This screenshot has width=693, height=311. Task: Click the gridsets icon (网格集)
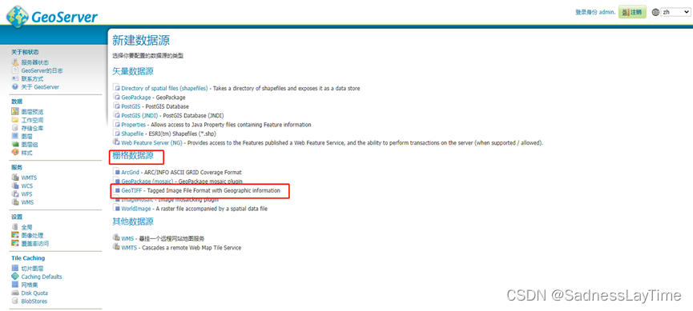(15, 285)
